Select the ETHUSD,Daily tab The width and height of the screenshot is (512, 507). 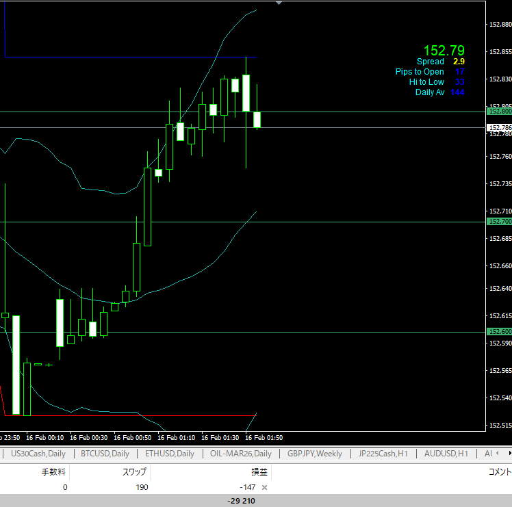170,453
